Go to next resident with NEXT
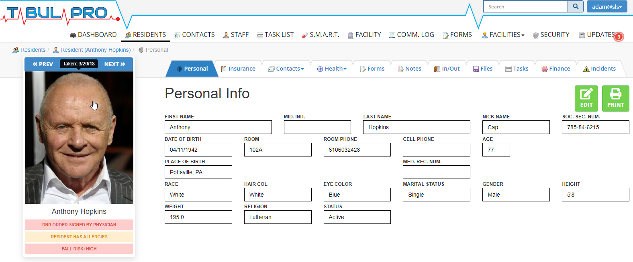 115,64
